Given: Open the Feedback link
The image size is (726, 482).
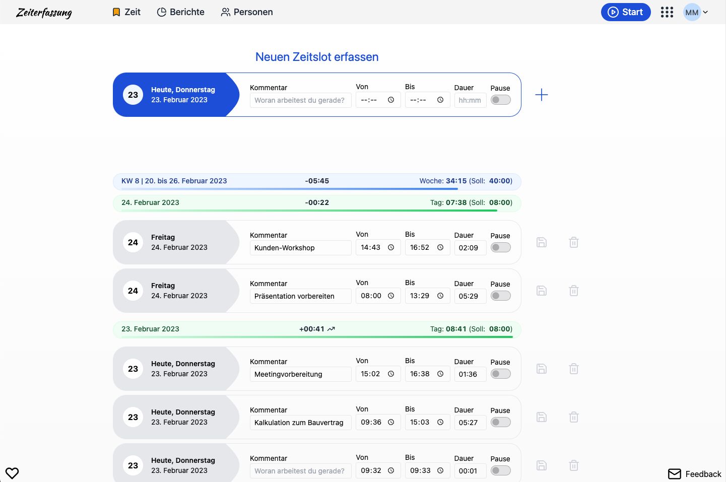Looking at the screenshot, I should click(x=695, y=474).
